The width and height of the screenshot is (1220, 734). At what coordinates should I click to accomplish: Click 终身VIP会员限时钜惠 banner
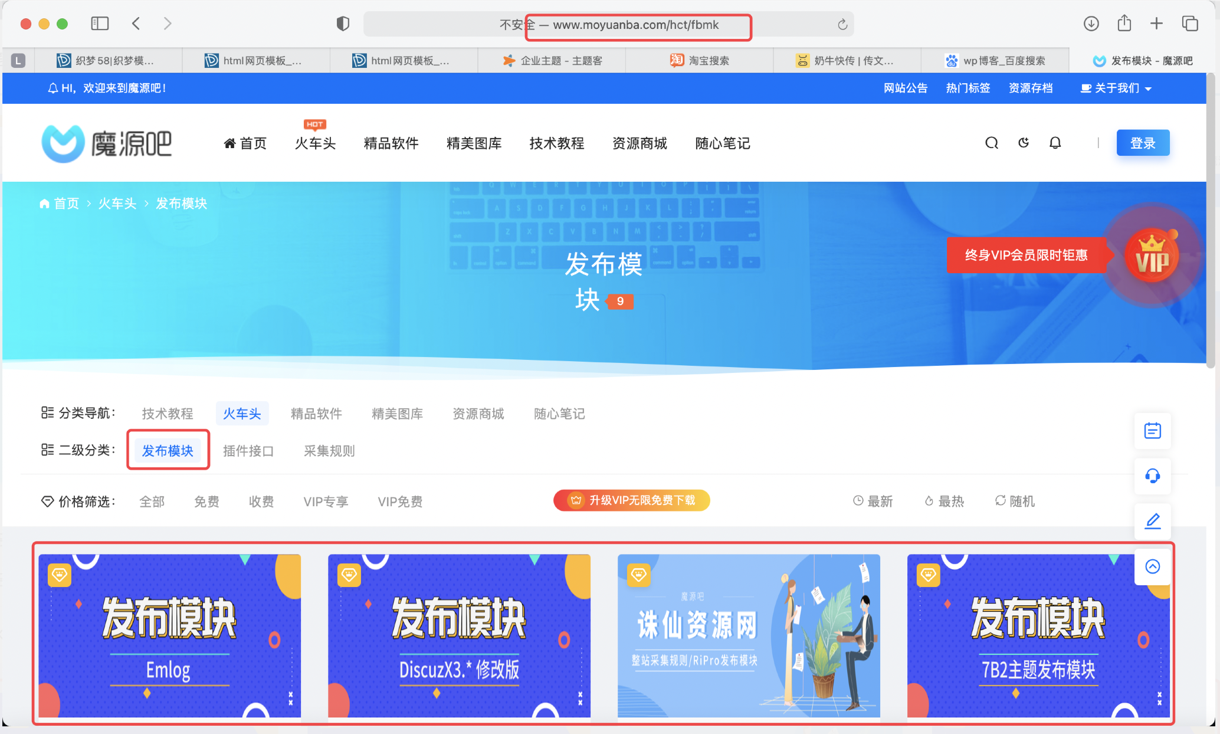(1026, 255)
